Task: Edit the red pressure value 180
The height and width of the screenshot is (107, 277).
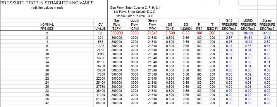Action: tap(199, 33)
